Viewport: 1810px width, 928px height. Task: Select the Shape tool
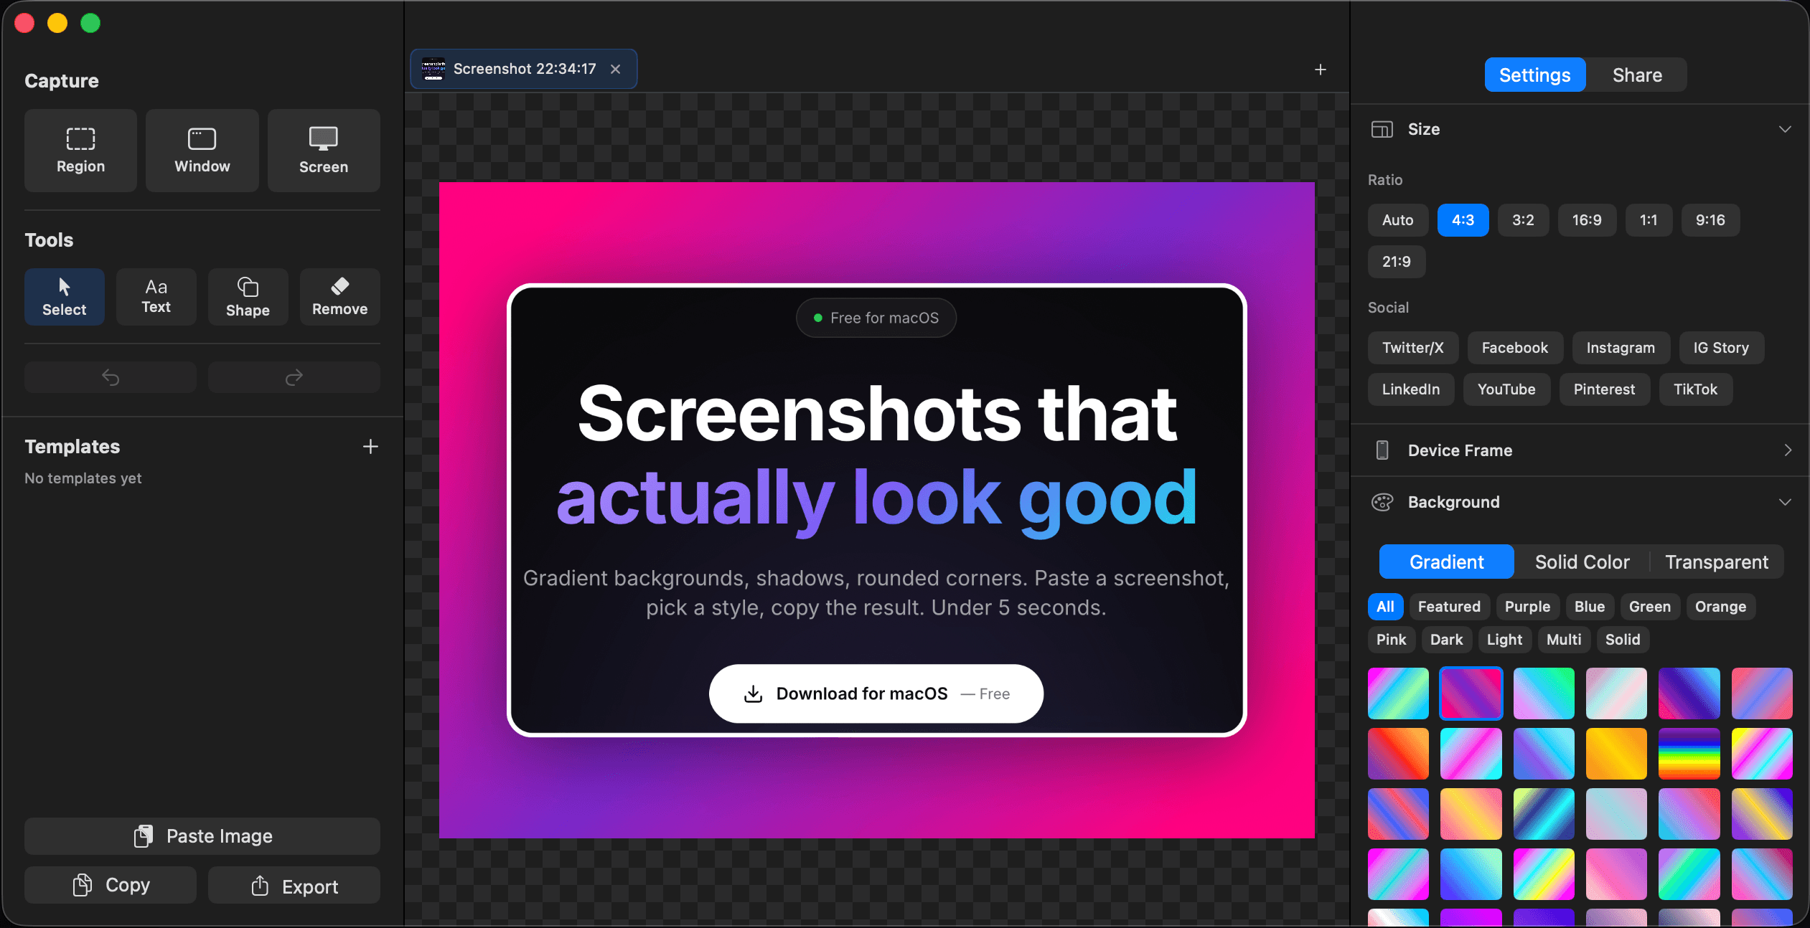coord(248,296)
